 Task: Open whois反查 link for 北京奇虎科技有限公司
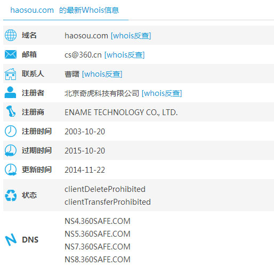[x=162, y=93]
